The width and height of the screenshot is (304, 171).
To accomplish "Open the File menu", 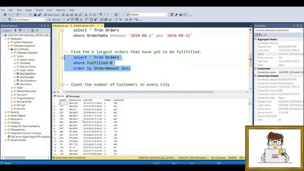I will point(3,10).
